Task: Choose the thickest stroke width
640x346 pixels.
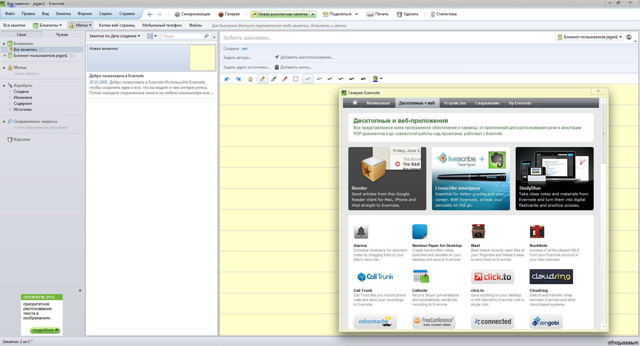Action: point(363,79)
